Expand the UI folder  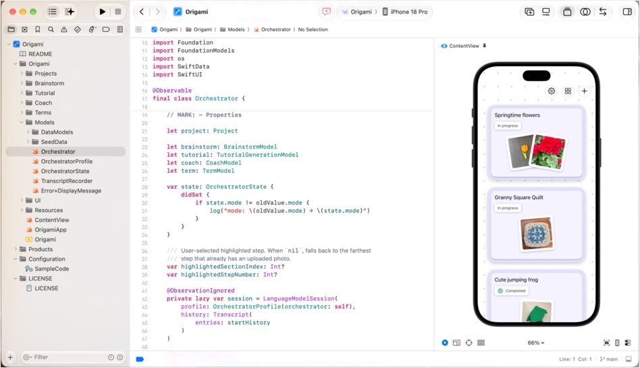click(22, 201)
